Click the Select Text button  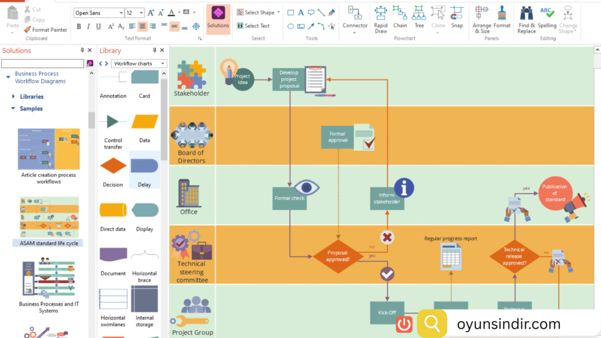(x=253, y=26)
